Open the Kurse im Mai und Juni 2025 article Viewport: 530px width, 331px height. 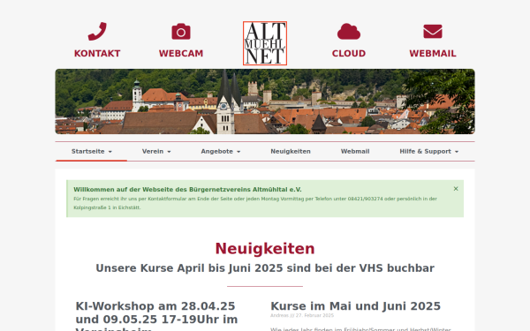tap(356, 306)
